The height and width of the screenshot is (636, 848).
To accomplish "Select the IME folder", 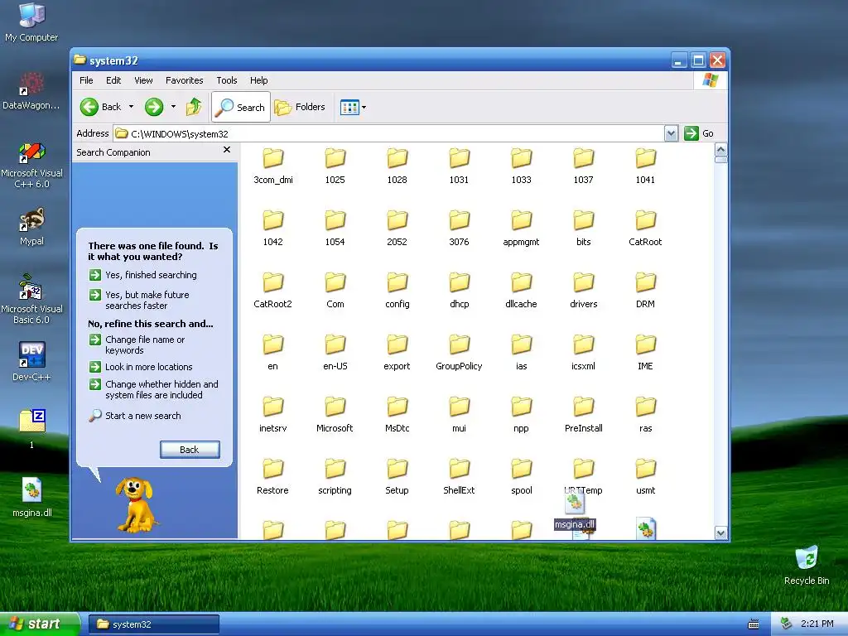I will [x=645, y=353].
